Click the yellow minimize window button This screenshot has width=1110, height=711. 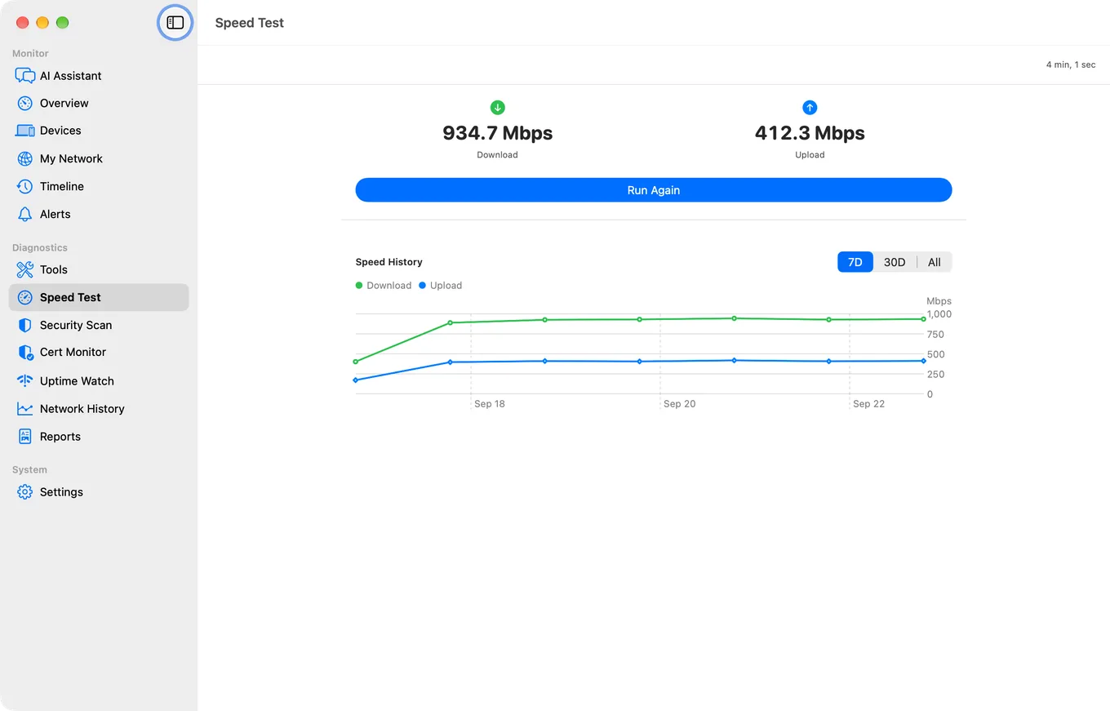click(x=42, y=23)
